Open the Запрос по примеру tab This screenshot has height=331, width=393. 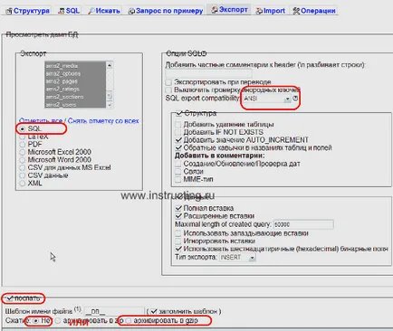166,11
